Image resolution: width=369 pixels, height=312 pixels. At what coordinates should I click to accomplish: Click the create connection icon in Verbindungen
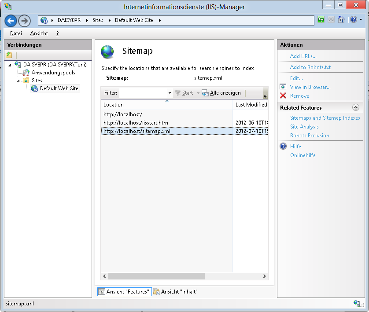click(x=9, y=55)
